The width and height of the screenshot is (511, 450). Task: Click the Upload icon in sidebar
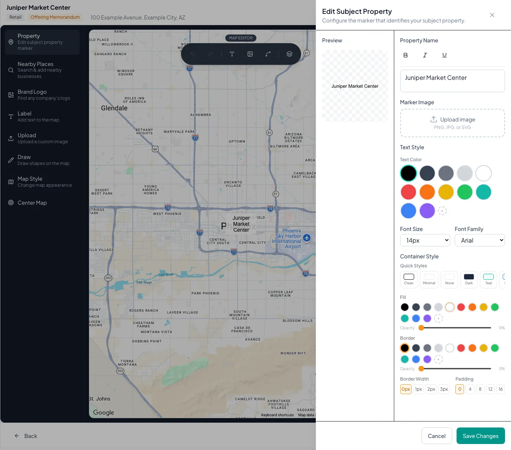pyautogui.click(x=11, y=138)
